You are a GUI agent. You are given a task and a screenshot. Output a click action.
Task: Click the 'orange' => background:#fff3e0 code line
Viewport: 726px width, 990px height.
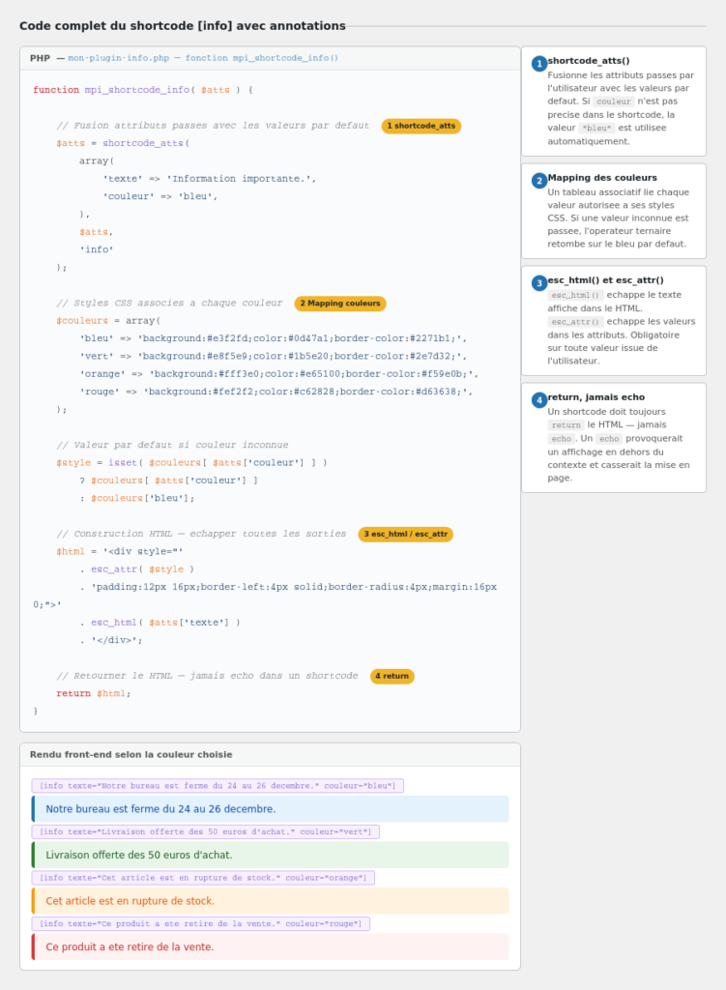278,374
